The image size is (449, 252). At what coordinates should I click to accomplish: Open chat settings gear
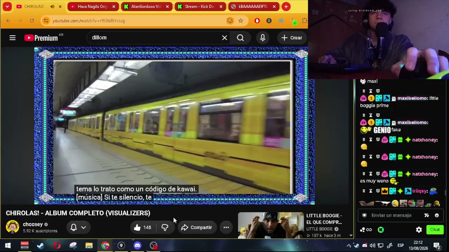coord(419,230)
